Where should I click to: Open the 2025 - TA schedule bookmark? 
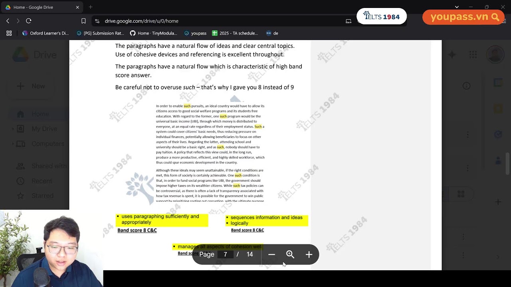(x=235, y=33)
